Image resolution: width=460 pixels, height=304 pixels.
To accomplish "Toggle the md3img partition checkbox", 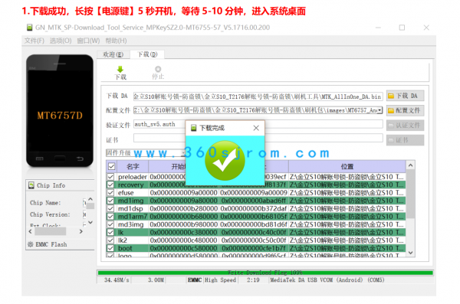I will pos(110,224).
